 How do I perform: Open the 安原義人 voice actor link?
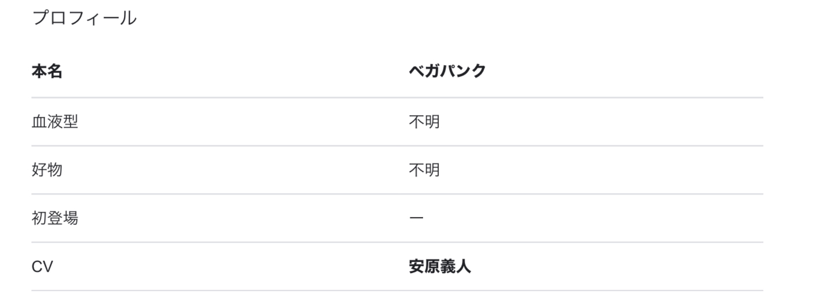click(x=440, y=266)
